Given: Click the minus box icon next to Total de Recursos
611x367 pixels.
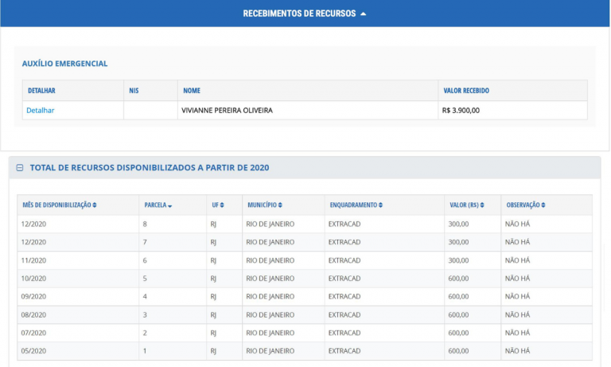Looking at the screenshot, I should coord(20,168).
